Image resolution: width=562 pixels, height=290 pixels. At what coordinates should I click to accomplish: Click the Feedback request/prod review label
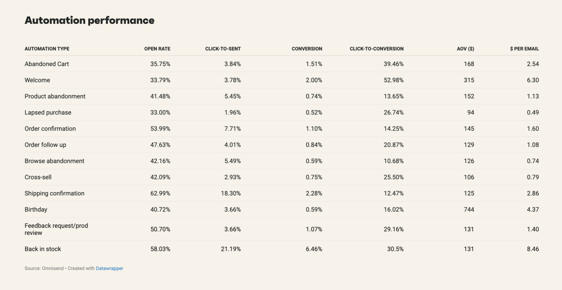56,229
